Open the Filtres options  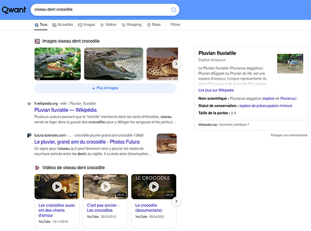tap(175, 24)
